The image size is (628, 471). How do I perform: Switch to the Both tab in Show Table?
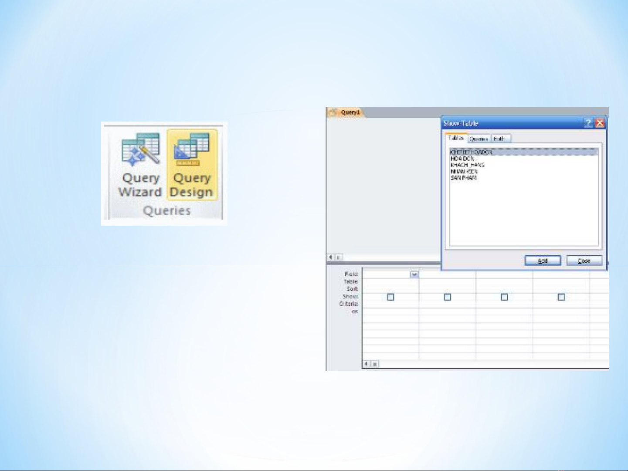pyautogui.click(x=499, y=139)
